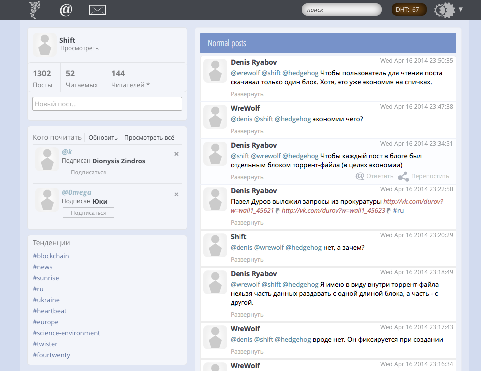Image resolution: width=481 pixels, height=371 pixels.
Task: Open the settings gear icon
Action: point(444,10)
